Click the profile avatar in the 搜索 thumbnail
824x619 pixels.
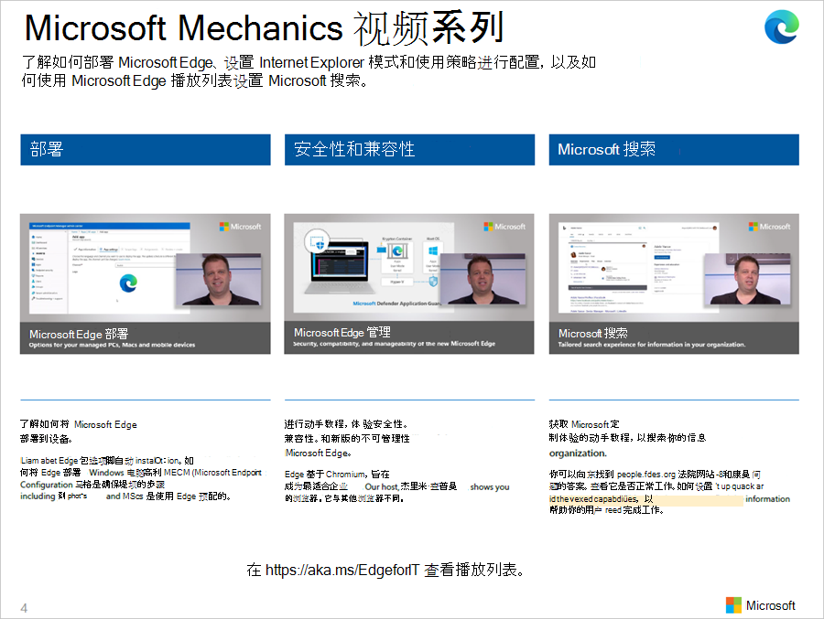tap(573, 256)
